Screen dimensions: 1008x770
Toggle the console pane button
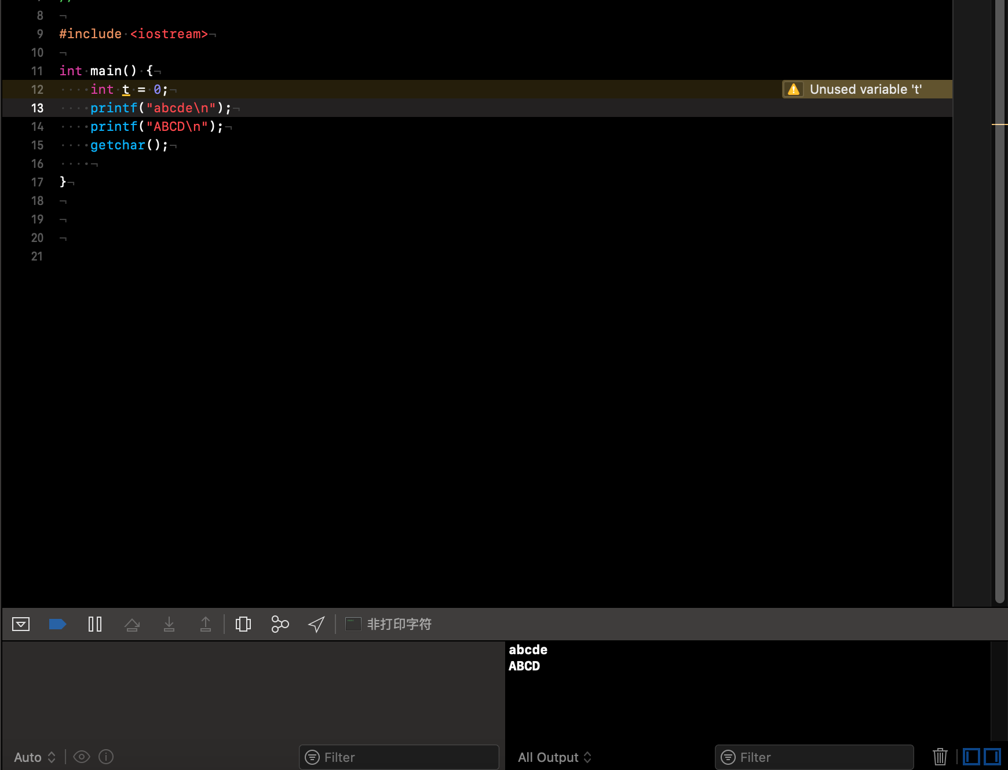(x=992, y=757)
